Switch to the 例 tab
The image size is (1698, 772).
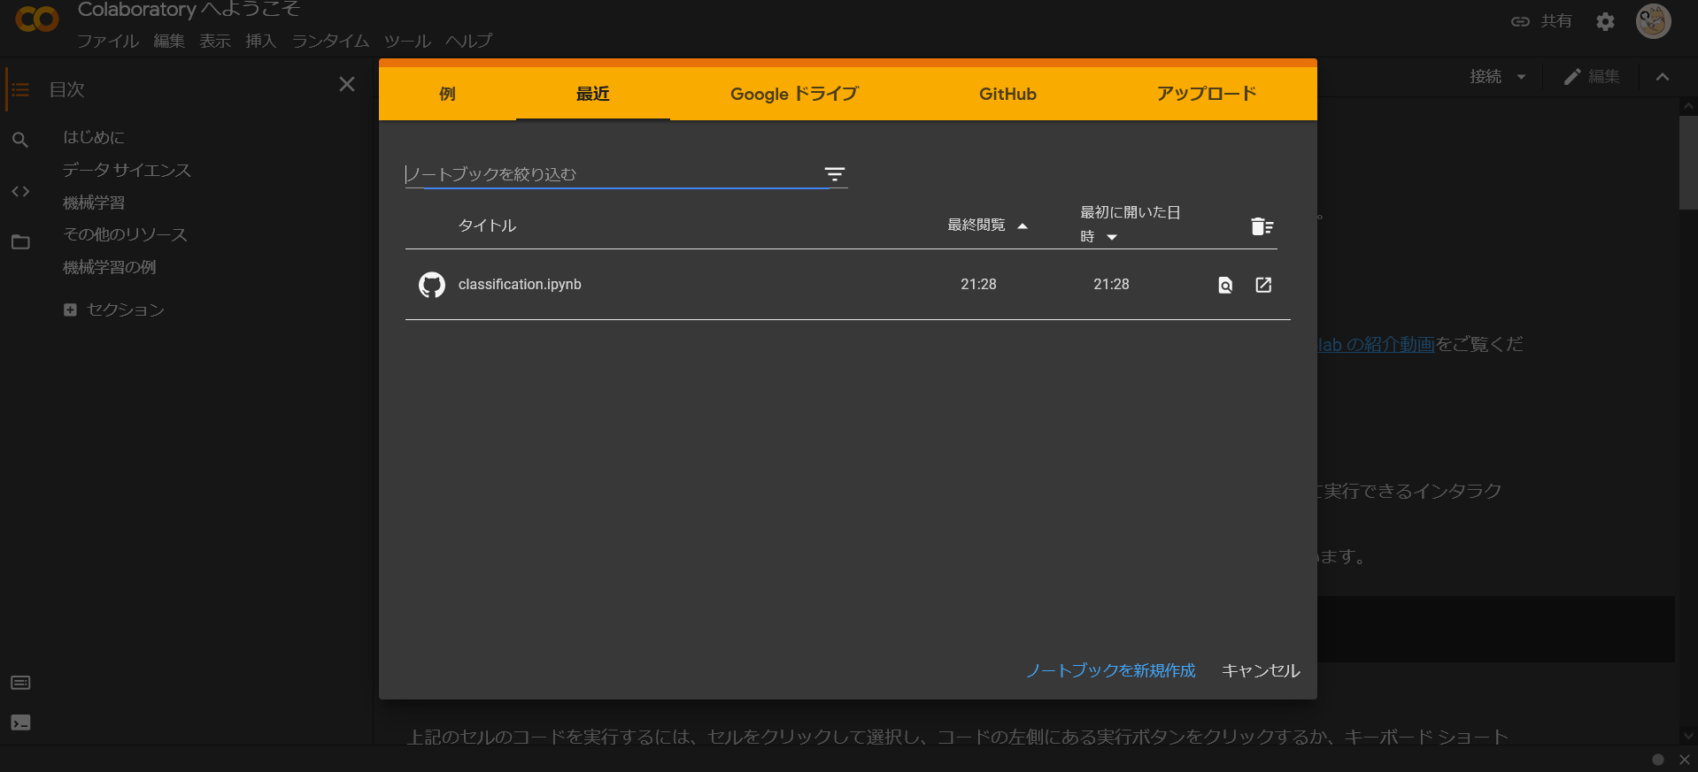pos(448,93)
